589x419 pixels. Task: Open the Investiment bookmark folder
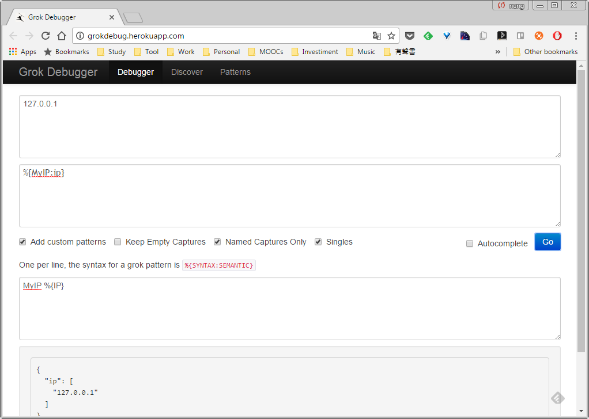(315, 52)
